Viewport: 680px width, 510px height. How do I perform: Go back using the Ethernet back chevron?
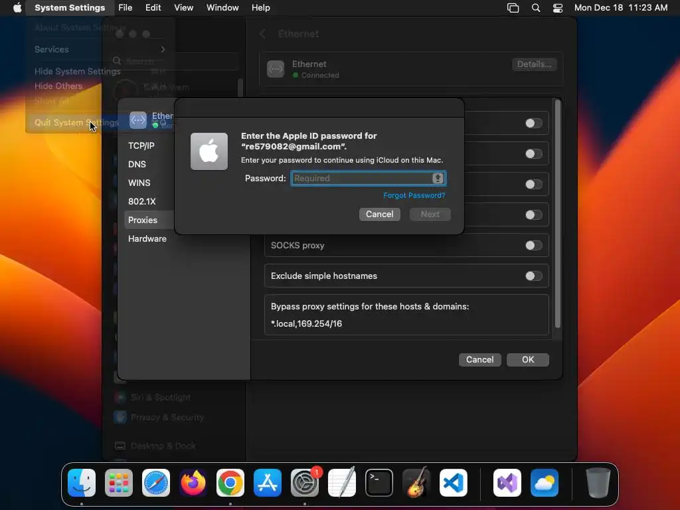coord(262,34)
